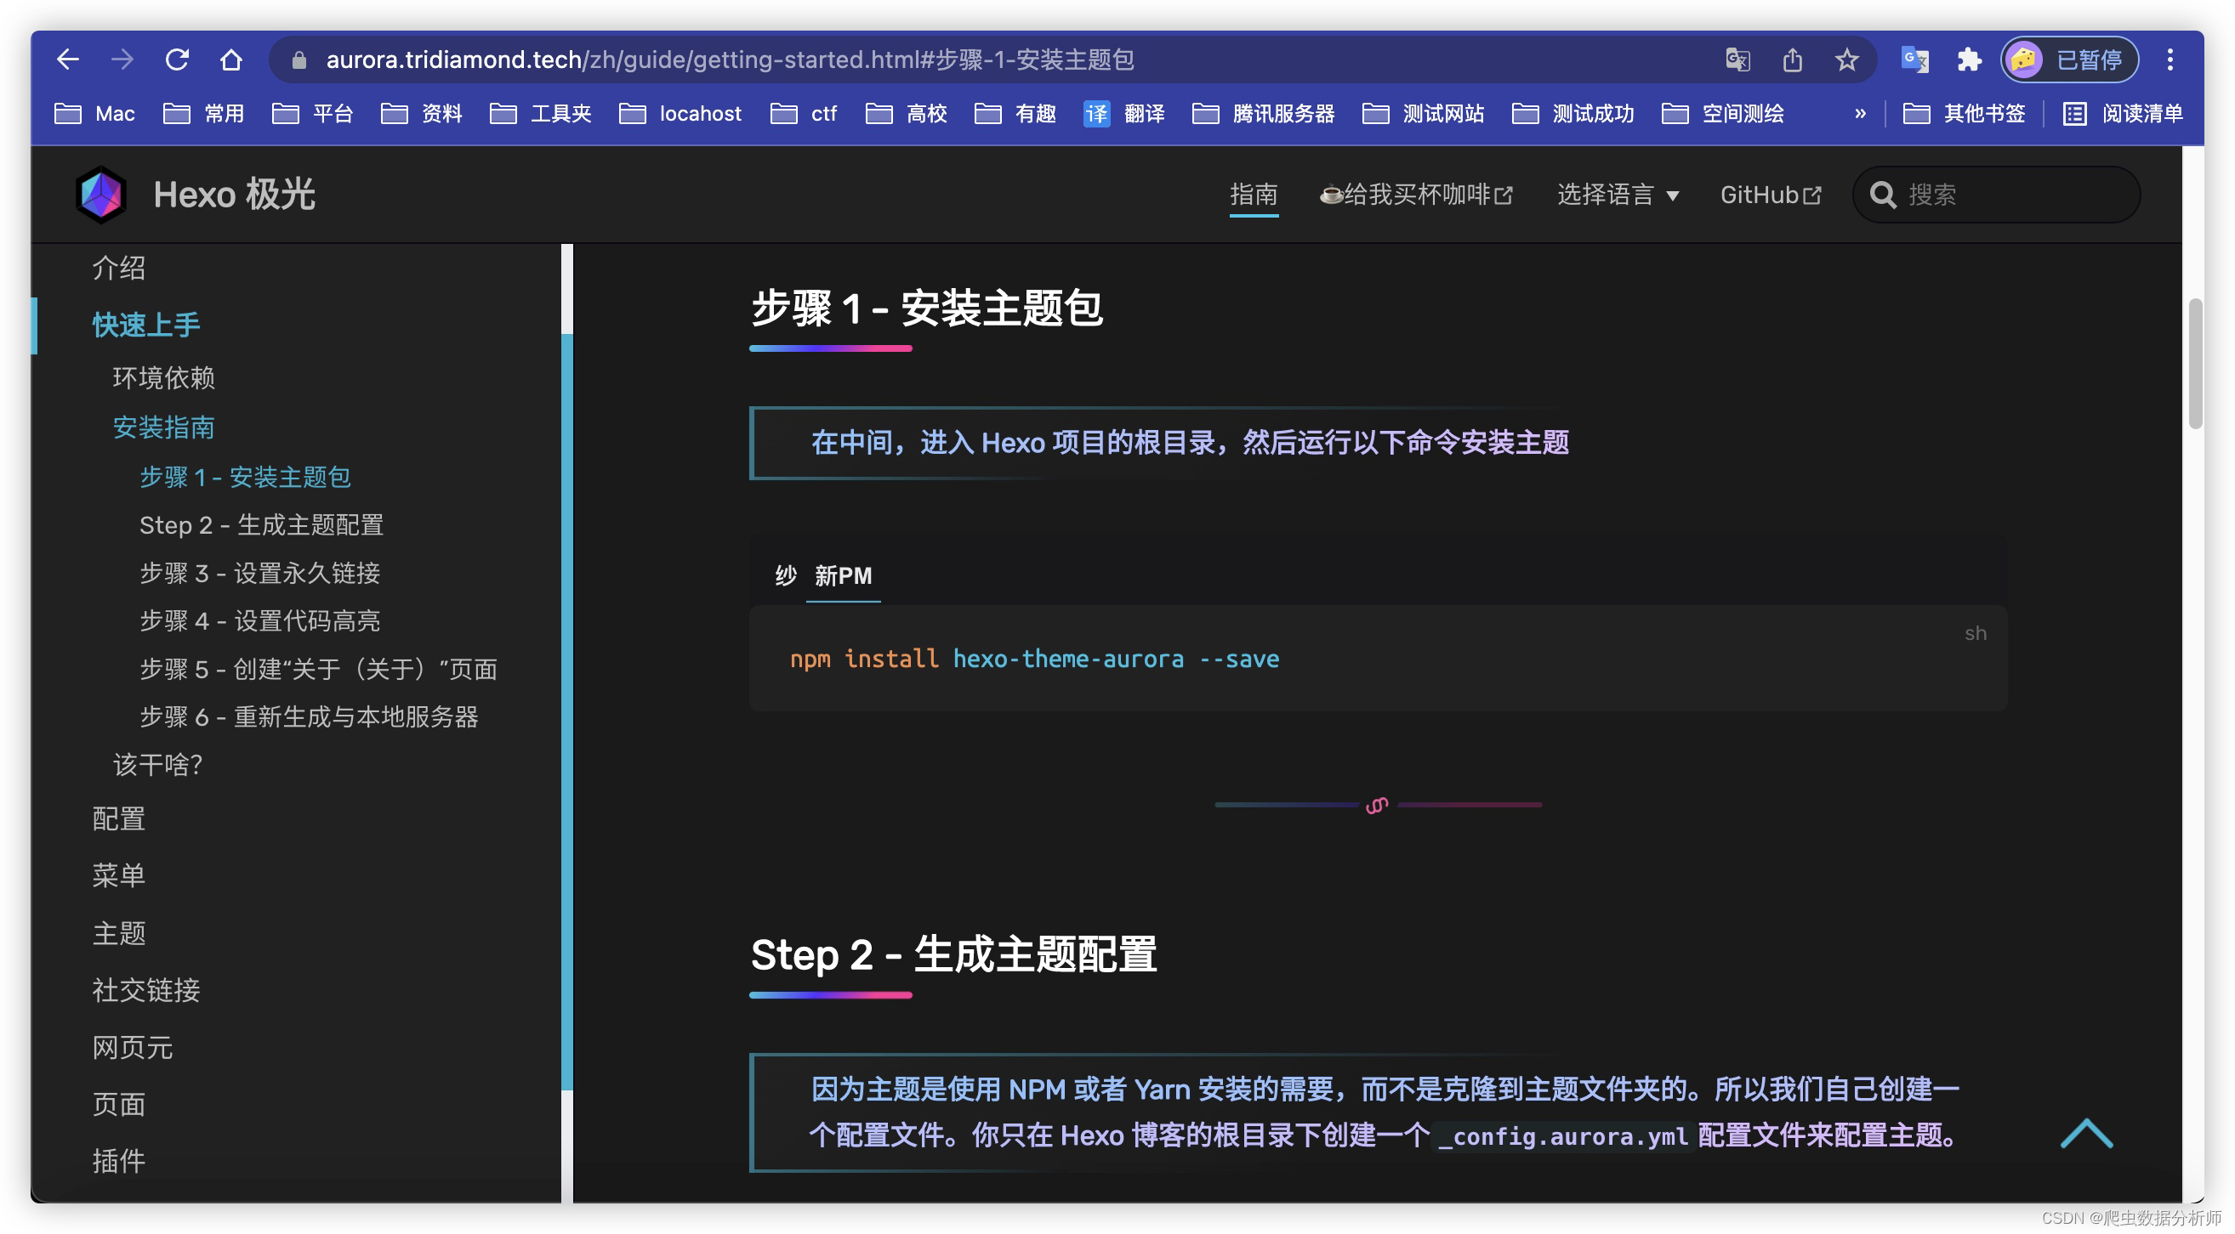Click the Hexo 极光 logo icon

click(x=99, y=195)
